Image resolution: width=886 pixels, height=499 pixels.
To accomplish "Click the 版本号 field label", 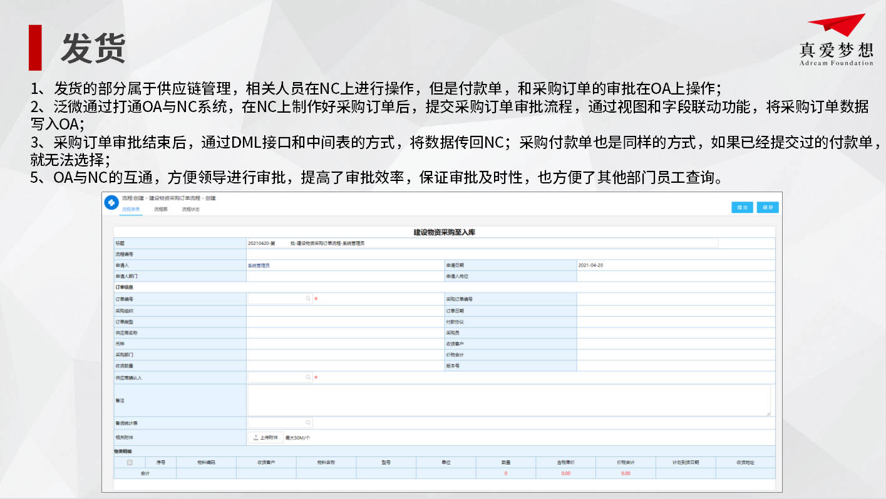I will tap(453, 366).
